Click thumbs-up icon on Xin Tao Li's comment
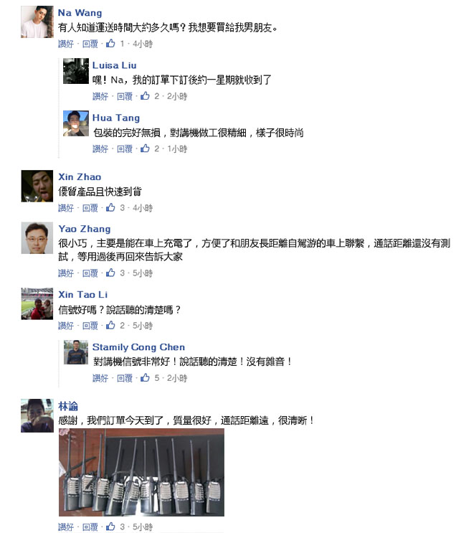 click(110, 325)
